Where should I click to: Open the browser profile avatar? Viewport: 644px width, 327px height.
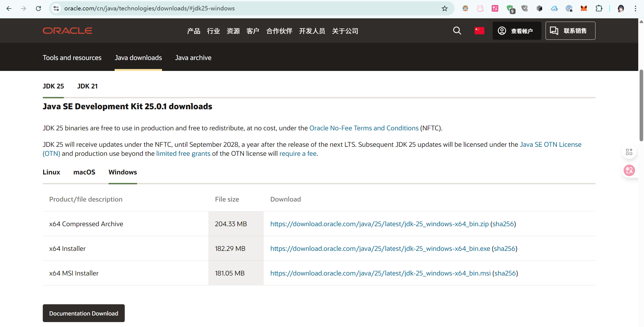pyautogui.click(x=621, y=8)
